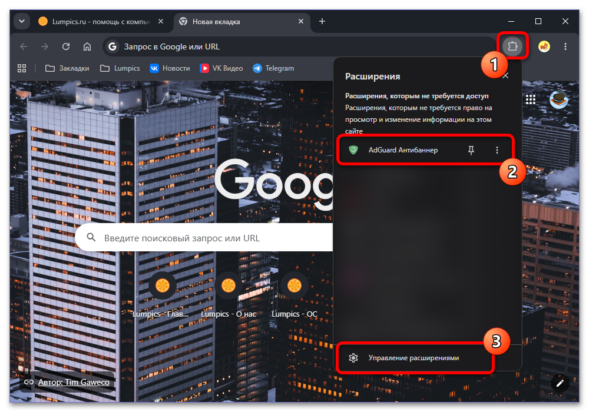Click the gear icon beside Управление расширениями
Image resolution: width=589 pixels, height=412 pixels.
point(353,358)
